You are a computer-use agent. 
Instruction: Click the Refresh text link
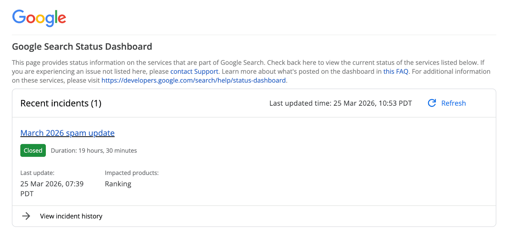pyautogui.click(x=454, y=103)
